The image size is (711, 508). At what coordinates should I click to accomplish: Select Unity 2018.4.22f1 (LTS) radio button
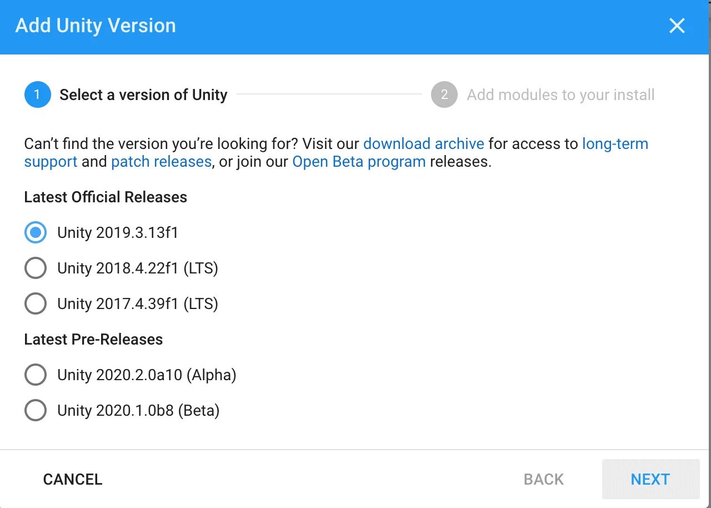click(x=36, y=268)
